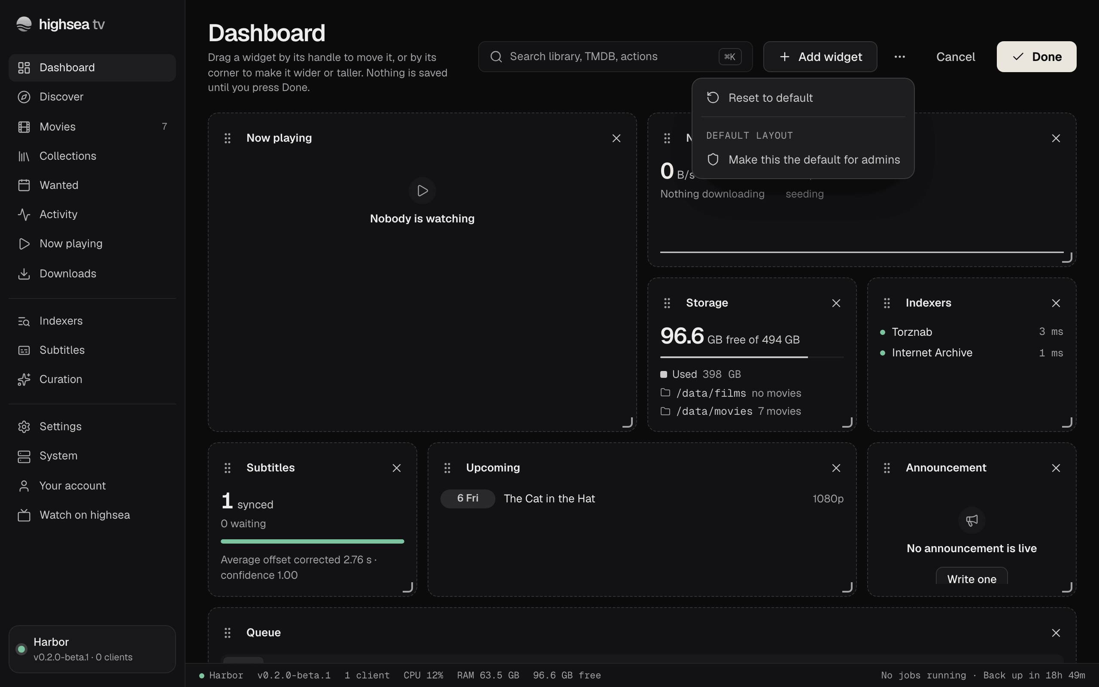Grab the Now playing widget drag handle

tap(228, 138)
